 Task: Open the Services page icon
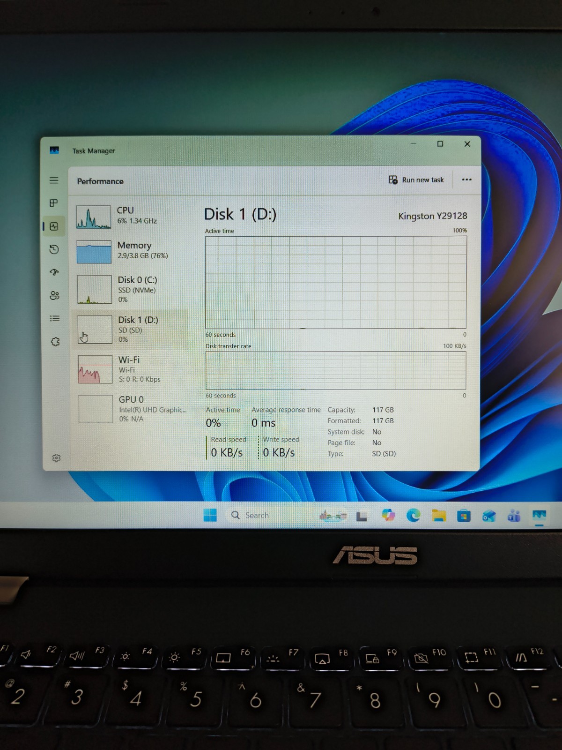click(55, 342)
